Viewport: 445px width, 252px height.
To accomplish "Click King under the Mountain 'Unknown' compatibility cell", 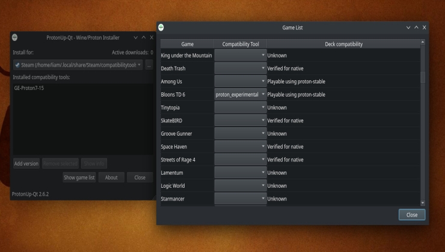I will [x=343, y=55].
